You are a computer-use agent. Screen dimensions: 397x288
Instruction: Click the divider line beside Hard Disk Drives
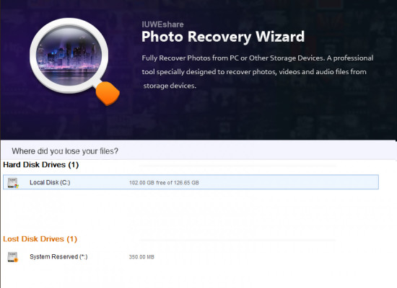[237, 166]
